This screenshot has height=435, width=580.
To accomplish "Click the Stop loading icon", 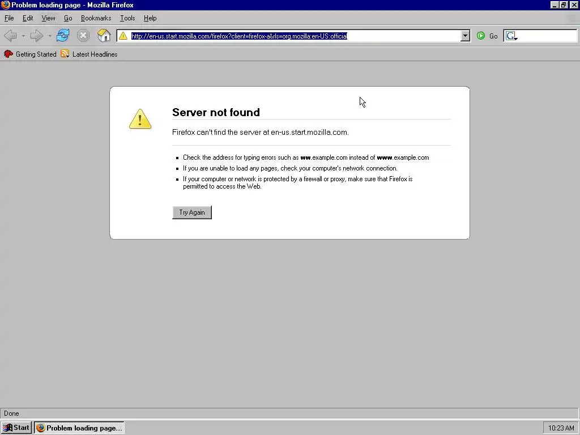I will pos(83,36).
